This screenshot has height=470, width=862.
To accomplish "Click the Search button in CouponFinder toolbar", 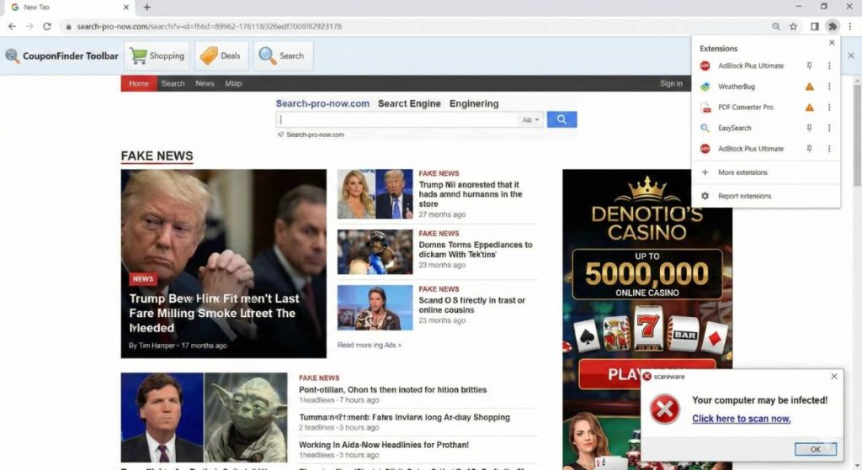I will pos(283,55).
